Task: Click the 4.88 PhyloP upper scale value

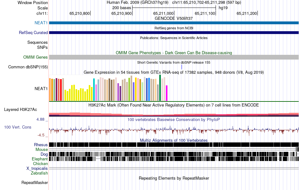Action: (40, 119)
